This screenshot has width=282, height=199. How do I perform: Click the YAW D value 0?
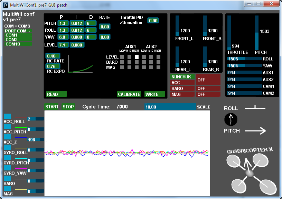pyautogui.click(x=91, y=37)
